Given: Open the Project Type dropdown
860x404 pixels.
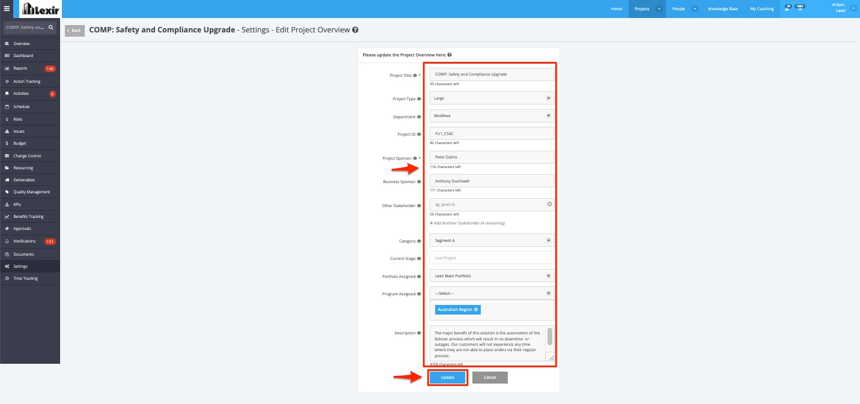Looking at the screenshot, I should point(492,98).
